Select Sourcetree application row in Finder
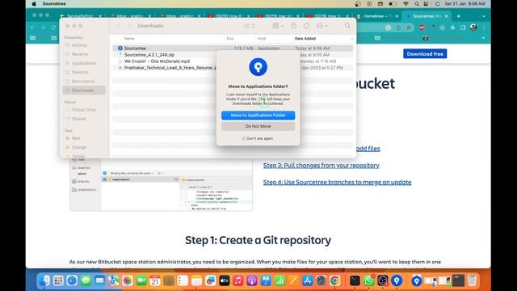 pyautogui.click(x=233, y=48)
